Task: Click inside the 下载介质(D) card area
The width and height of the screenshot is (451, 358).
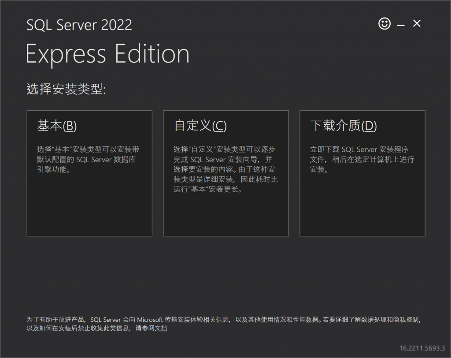Action: pyautogui.click(x=362, y=203)
